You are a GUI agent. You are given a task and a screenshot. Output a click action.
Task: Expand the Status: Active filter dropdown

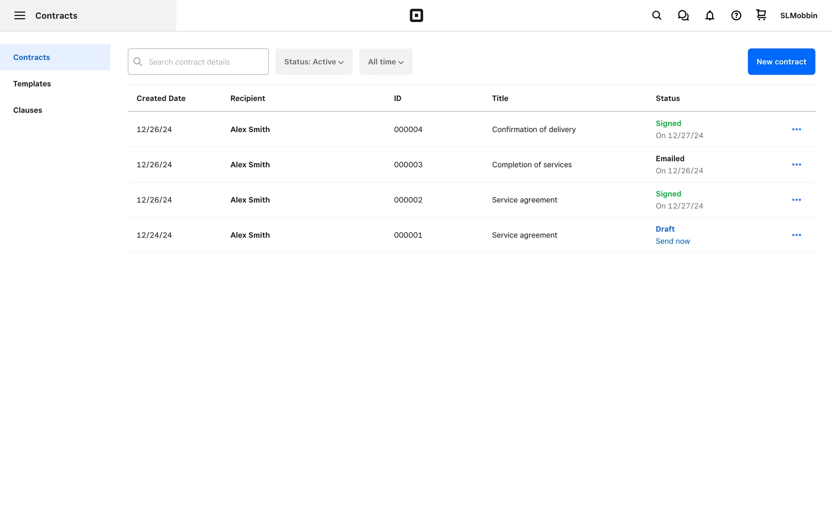[314, 62]
